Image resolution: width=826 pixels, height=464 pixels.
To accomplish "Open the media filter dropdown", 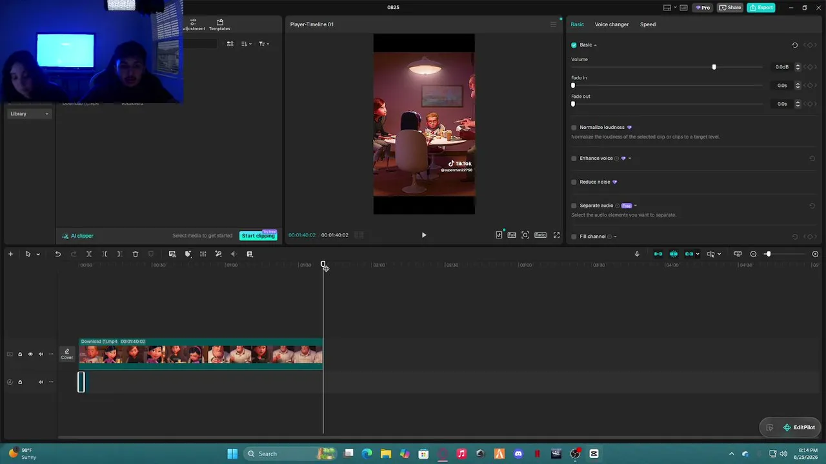I will (264, 44).
